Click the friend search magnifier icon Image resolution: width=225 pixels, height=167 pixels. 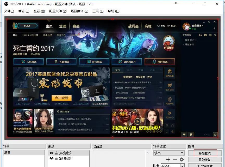point(215,35)
